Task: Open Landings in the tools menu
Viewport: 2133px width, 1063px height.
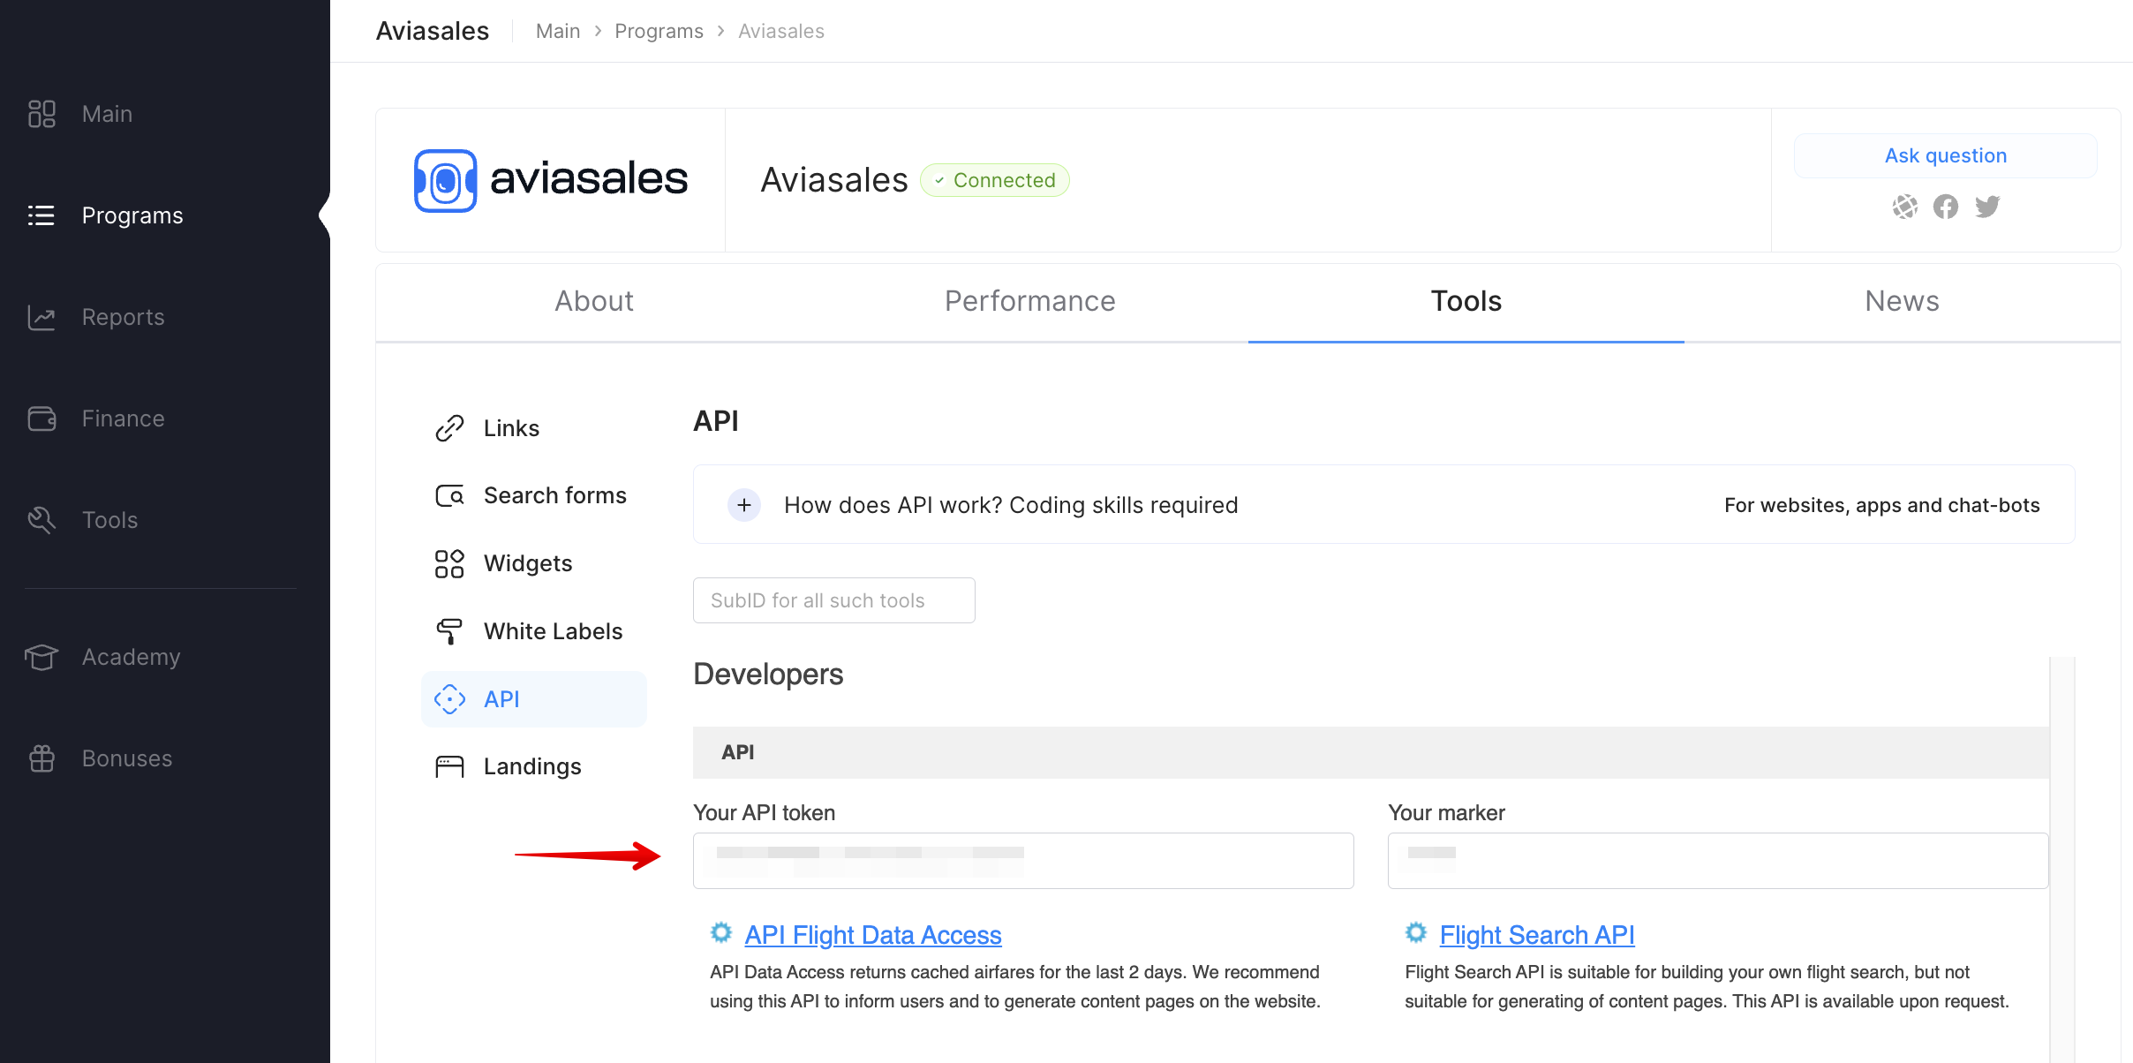Action: [x=534, y=766]
